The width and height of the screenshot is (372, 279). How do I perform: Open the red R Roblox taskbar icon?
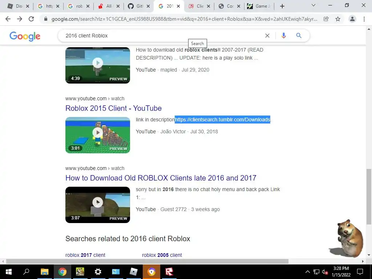click(x=169, y=272)
